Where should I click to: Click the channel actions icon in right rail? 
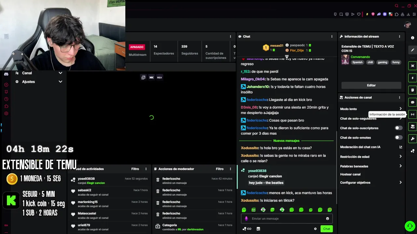point(412,127)
